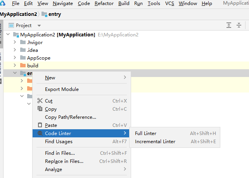Open the Code menu

tap(84, 3)
